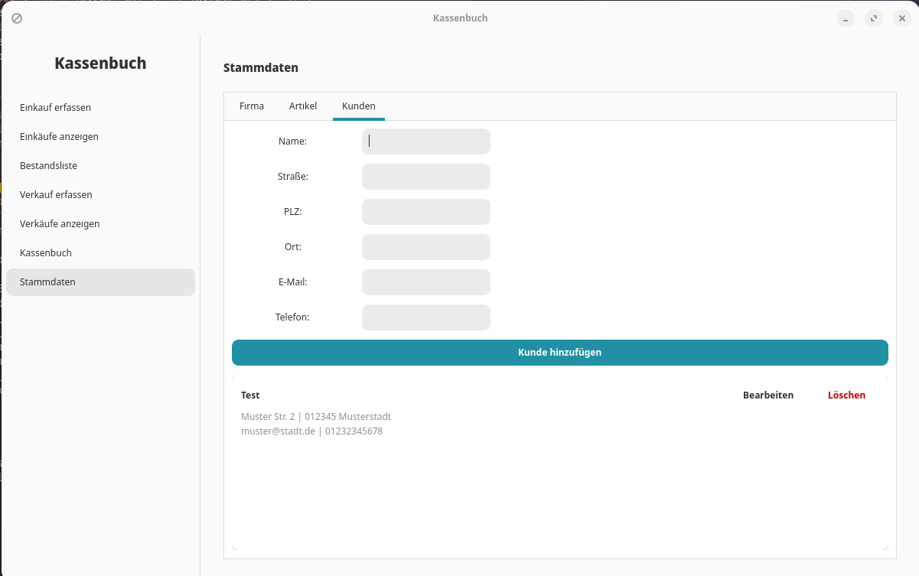Click the PLZ input field
919x576 pixels.
(425, 212)
